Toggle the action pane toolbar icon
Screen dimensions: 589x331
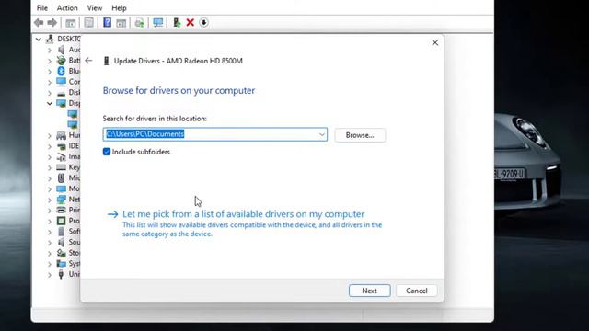pos(121,23)
